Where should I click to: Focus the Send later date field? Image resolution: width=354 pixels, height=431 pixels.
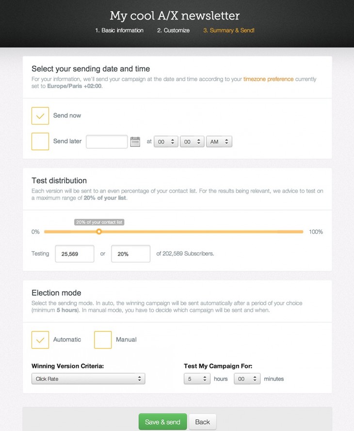point(107,142)
